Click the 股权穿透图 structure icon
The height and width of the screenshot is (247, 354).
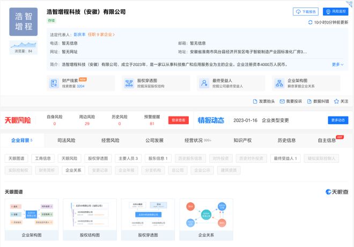coord(129,83)
